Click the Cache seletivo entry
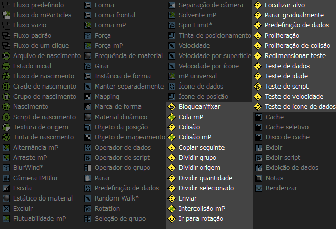Screen dimensions: 336x229 [x=287, y=127]
